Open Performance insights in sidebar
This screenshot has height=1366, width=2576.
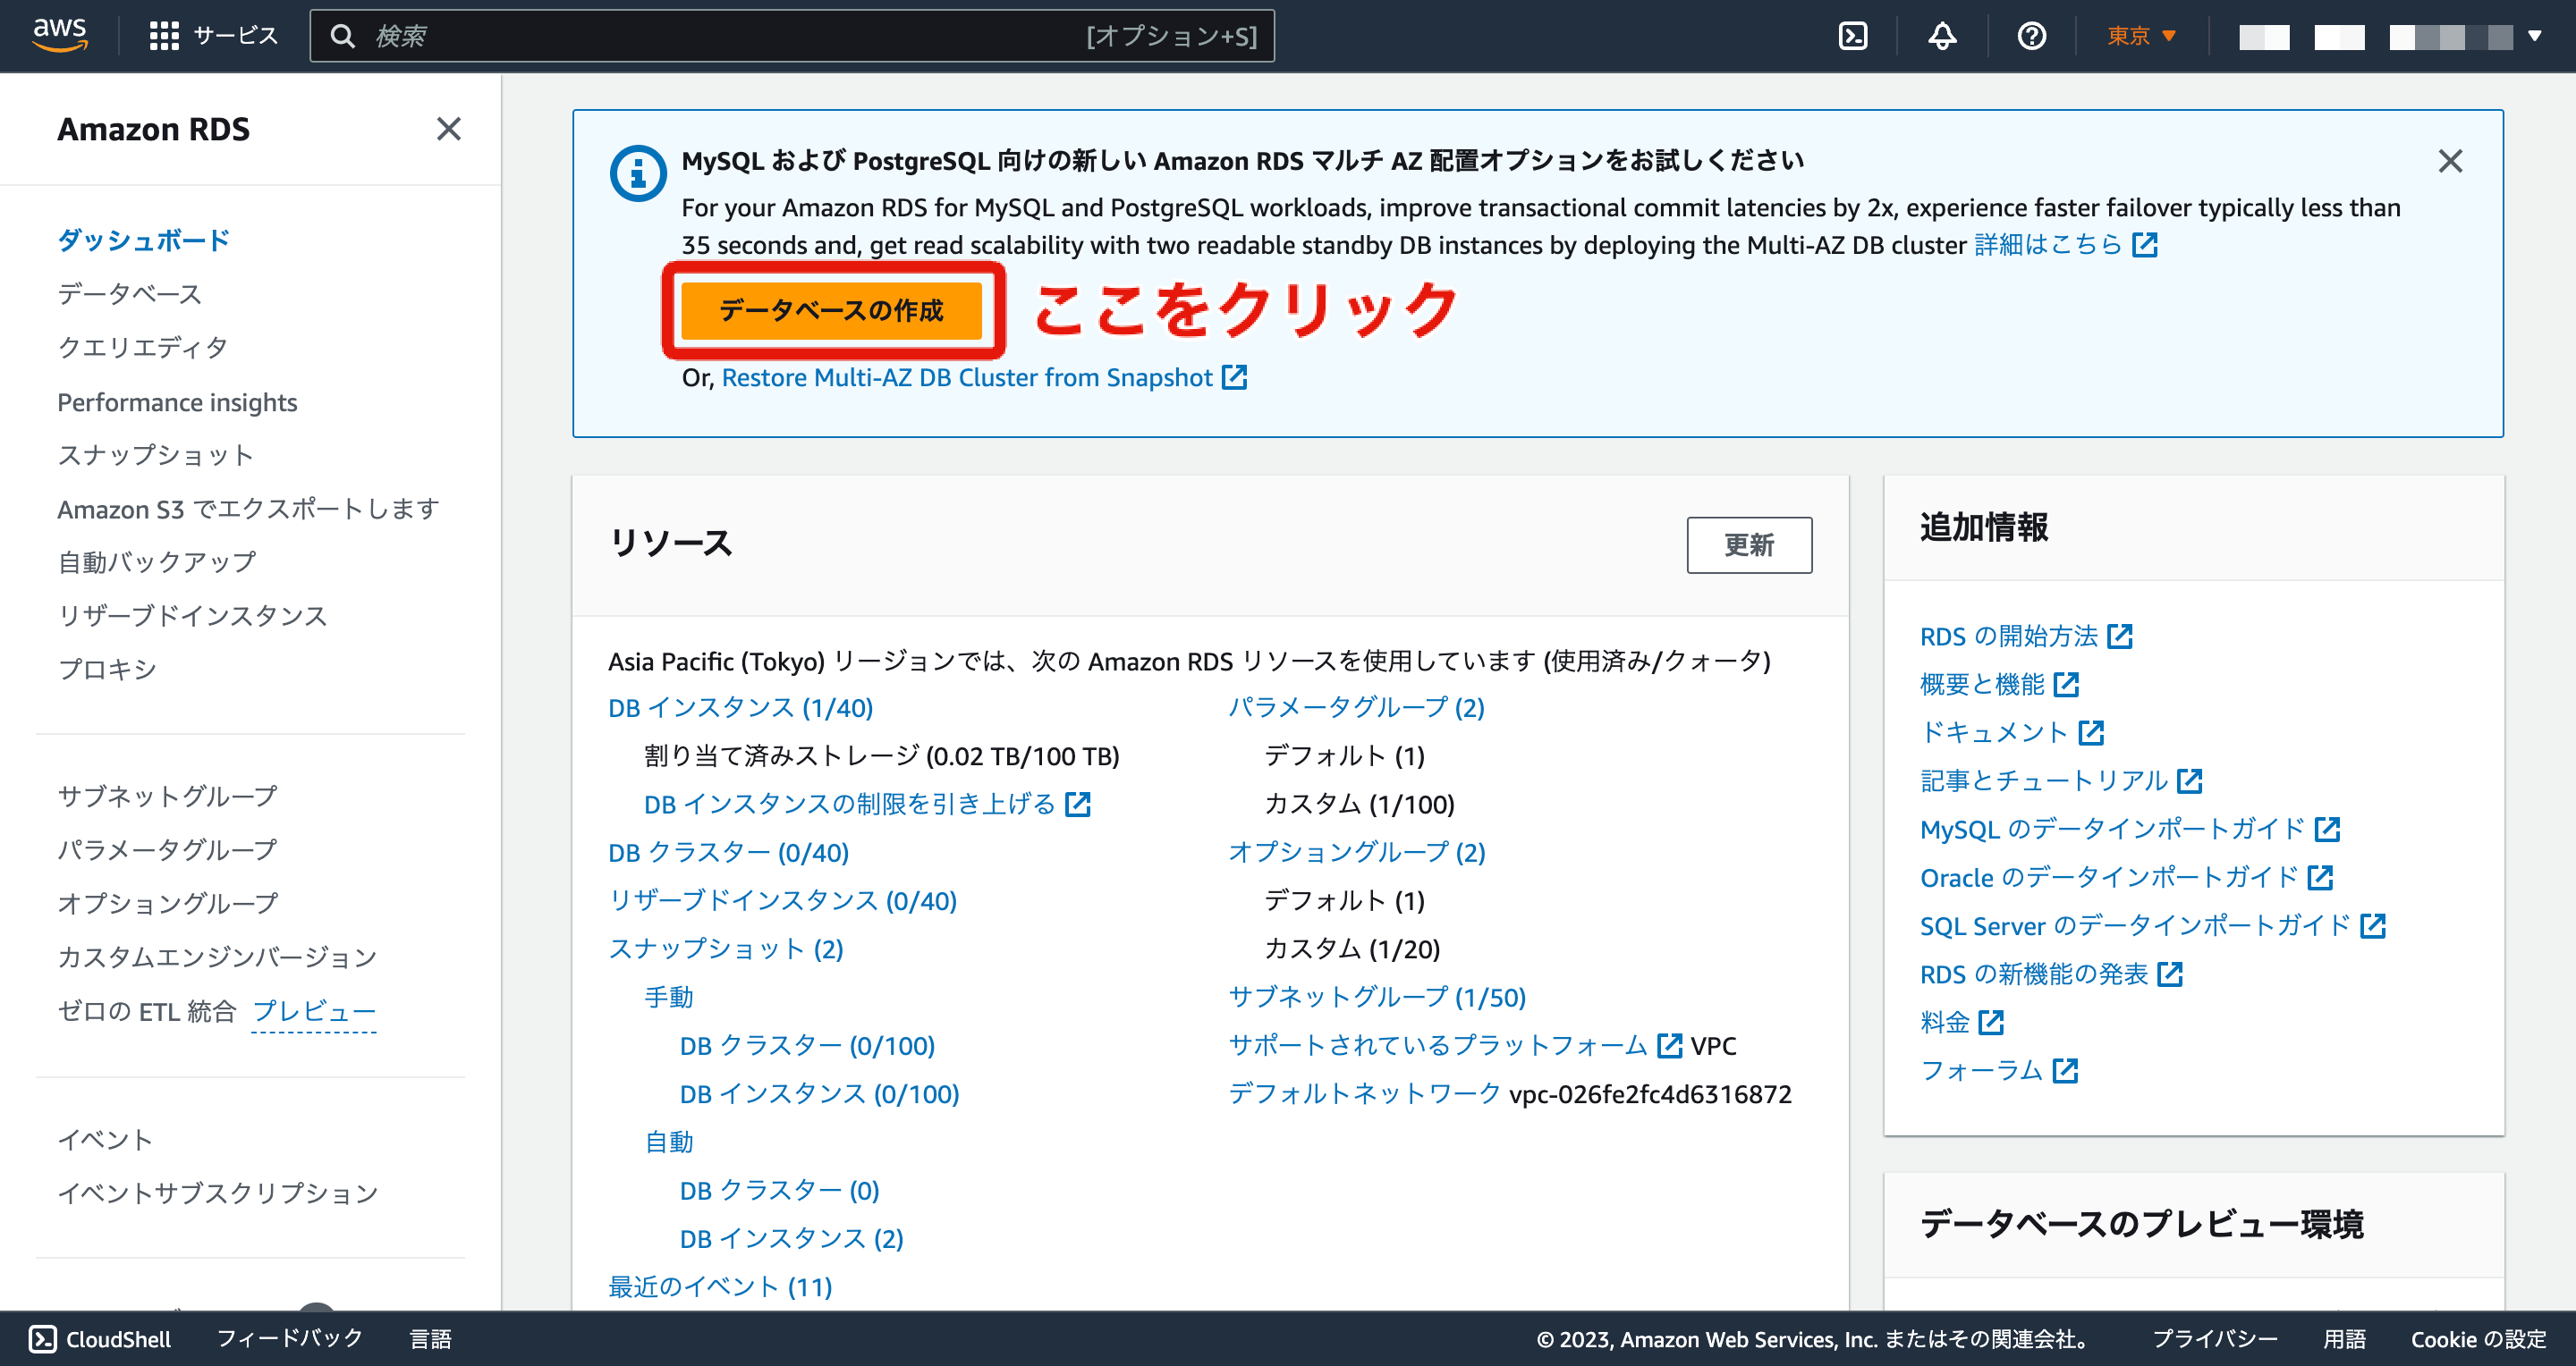[177, 401]
